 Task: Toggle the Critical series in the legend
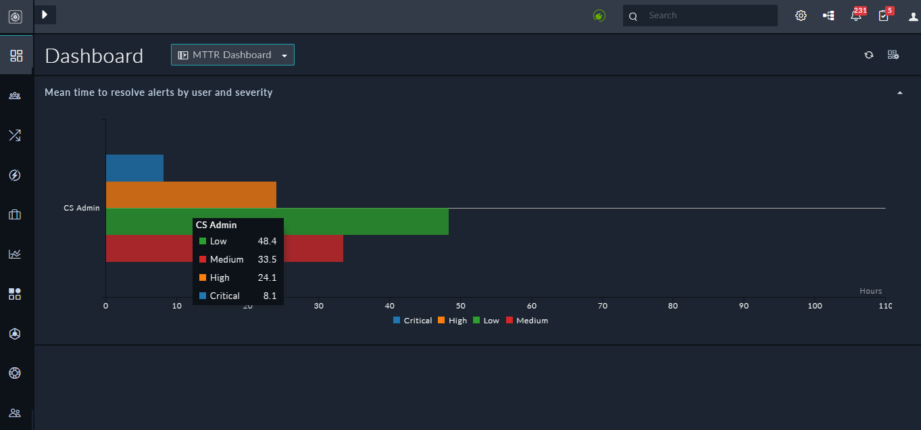coord(412,320)
